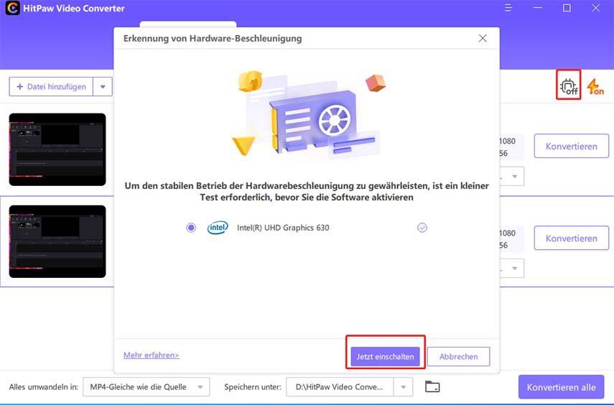Click Konvertieren for the first video
The height and width of the screenshot is (405, 614).
(x=572, y=146)
